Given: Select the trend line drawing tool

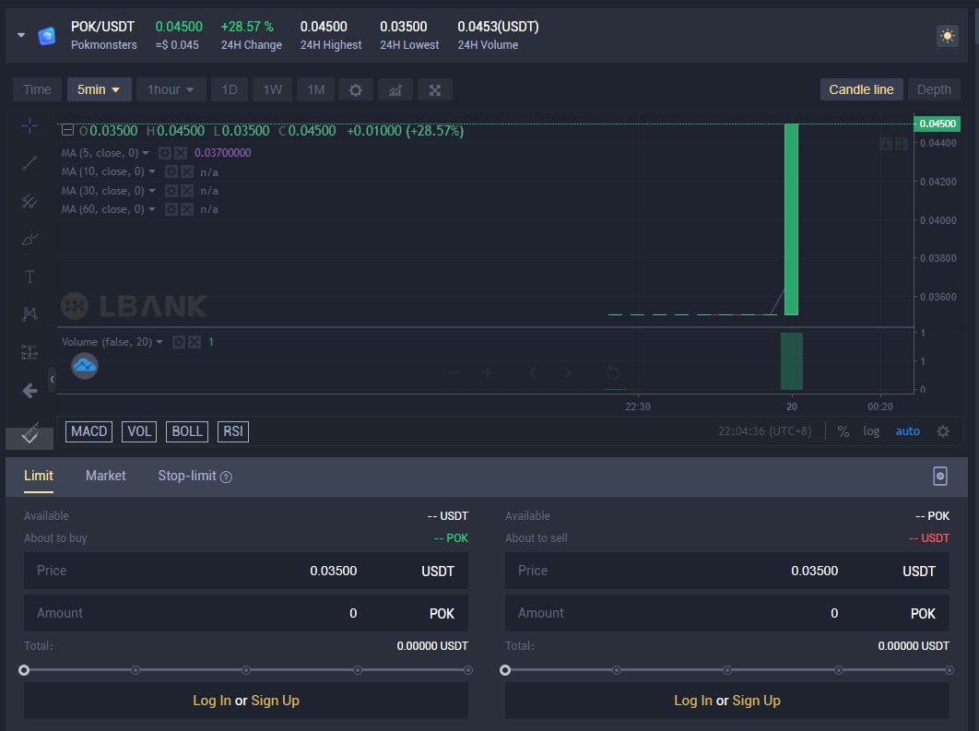Looking at the screenshot, I should coord(29,163).
